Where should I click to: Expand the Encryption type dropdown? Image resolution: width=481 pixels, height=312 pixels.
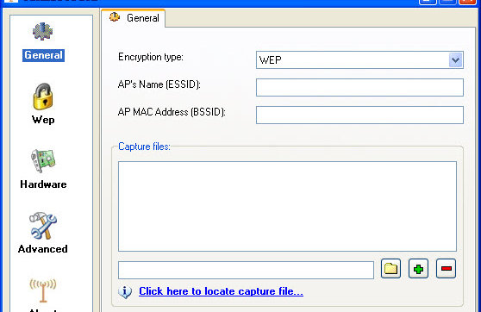[x=455, y=59]
